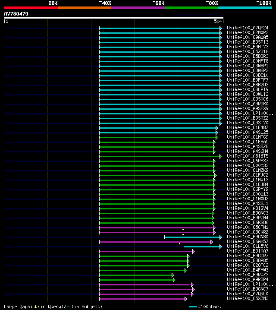Click the UniRef100_A4S8J1 label
Image resolution: width=276 pixels, height=310 pixels.
248,203
